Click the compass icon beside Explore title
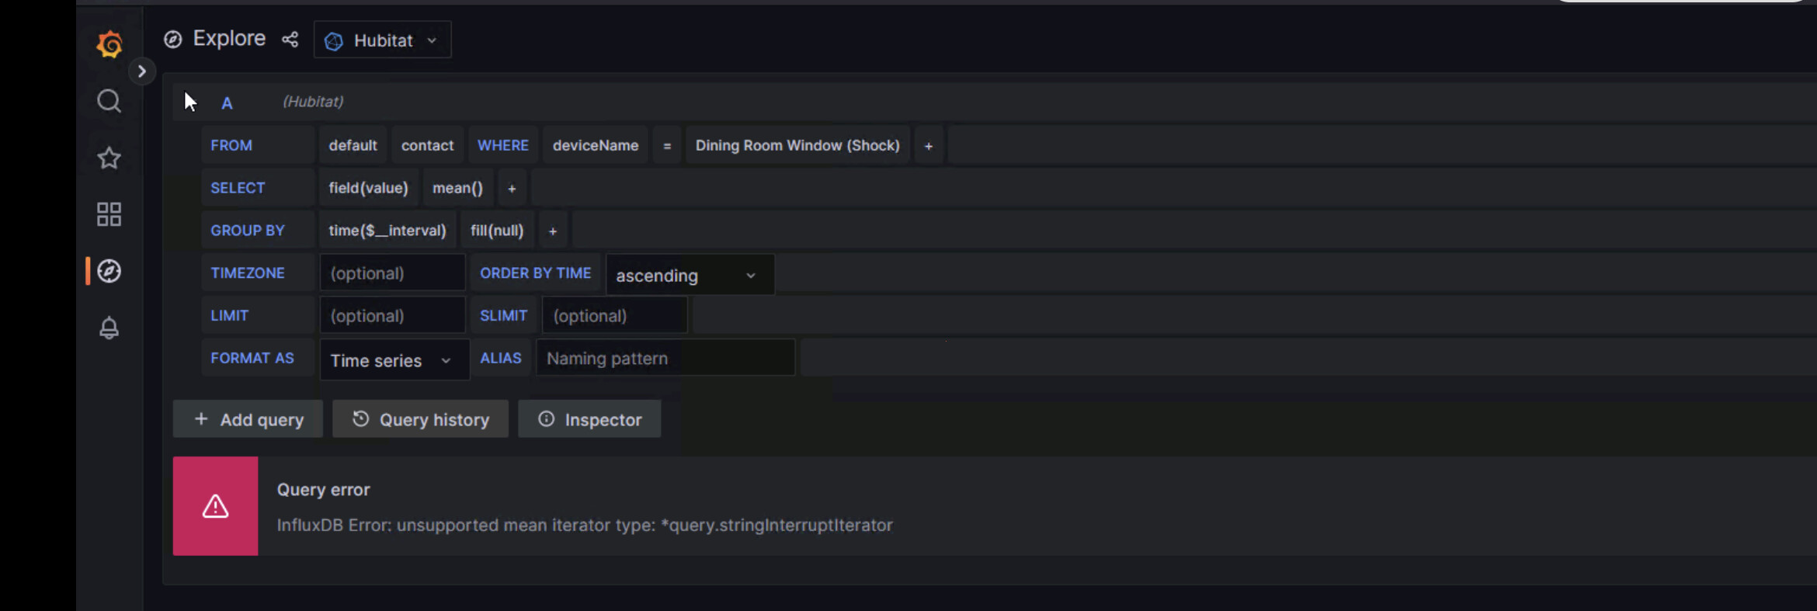Screen dimensions: 1817x611 point(173,40)
